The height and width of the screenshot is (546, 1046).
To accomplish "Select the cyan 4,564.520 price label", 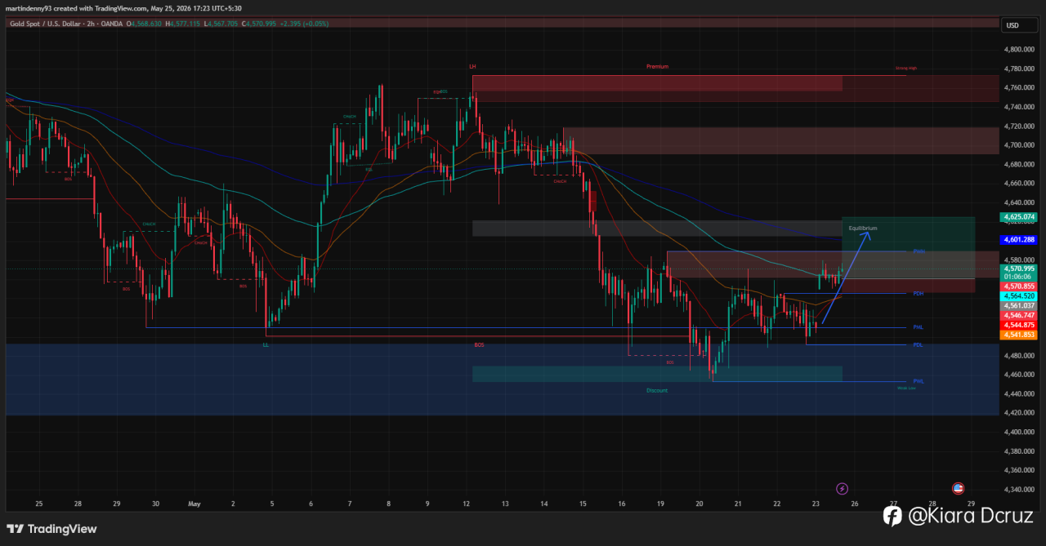I will [x=1017, y=295].
